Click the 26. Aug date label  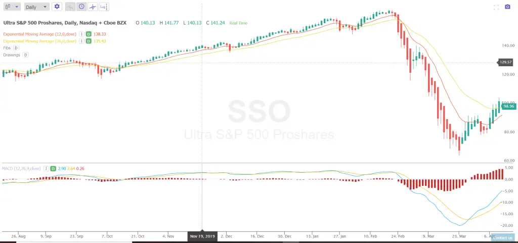click(18, 236)
